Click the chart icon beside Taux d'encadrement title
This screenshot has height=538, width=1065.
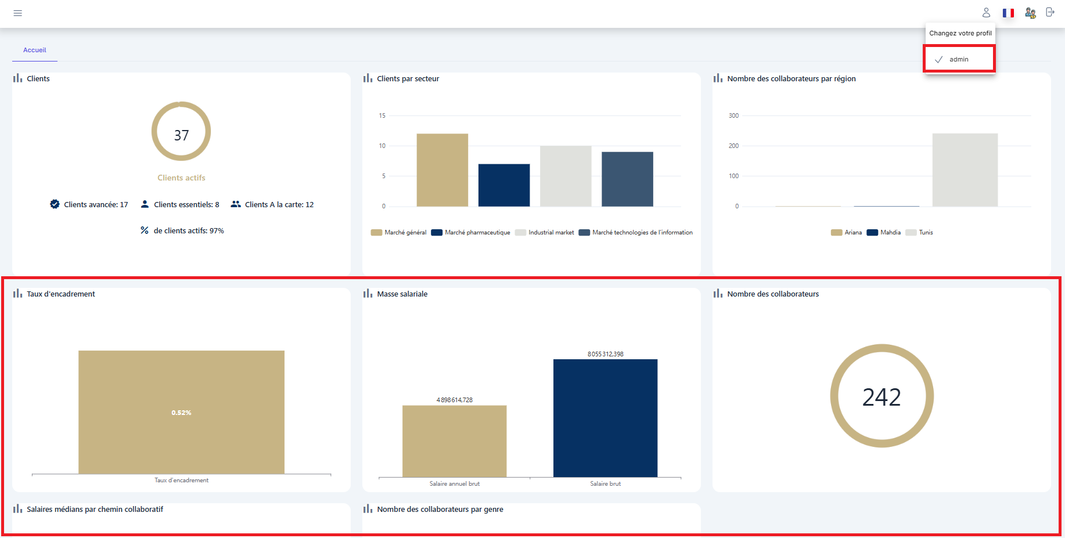[x=17, y=294]
